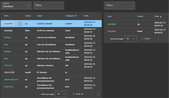Click the Arrêt sur maxloop label
The image size is (169, 98).
point(45,30)
